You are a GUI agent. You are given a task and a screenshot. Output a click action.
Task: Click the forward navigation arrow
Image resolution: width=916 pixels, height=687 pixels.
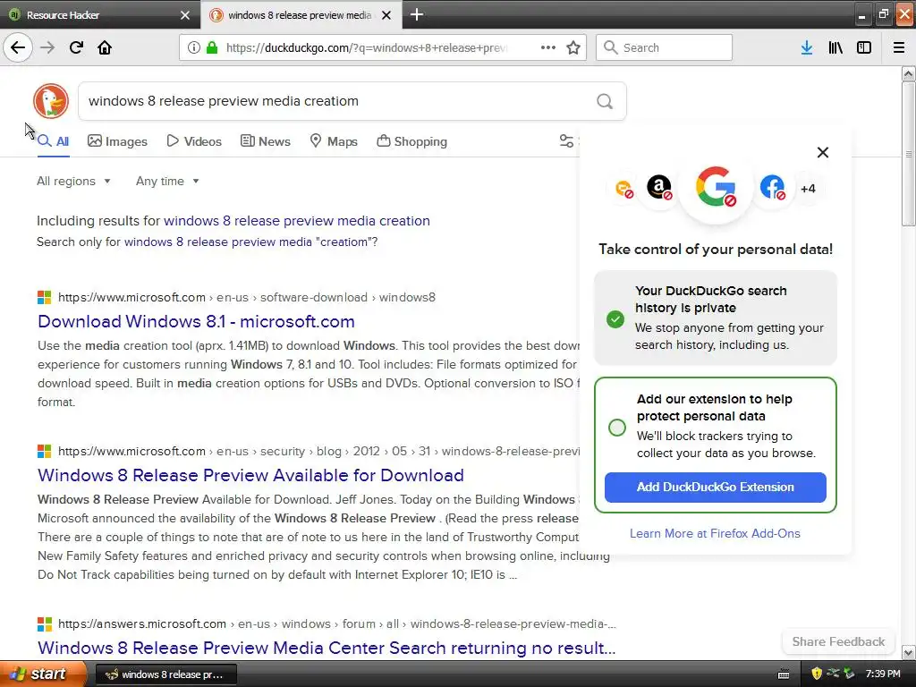tap(47, 47)
